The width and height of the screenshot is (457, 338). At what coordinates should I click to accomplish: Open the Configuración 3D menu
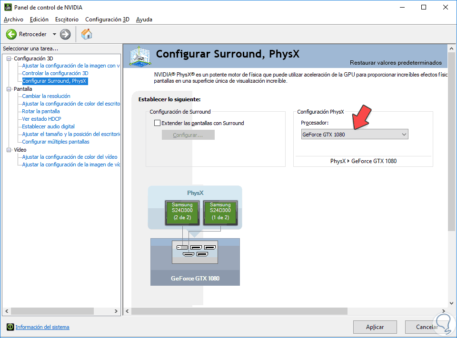[107, 19]
